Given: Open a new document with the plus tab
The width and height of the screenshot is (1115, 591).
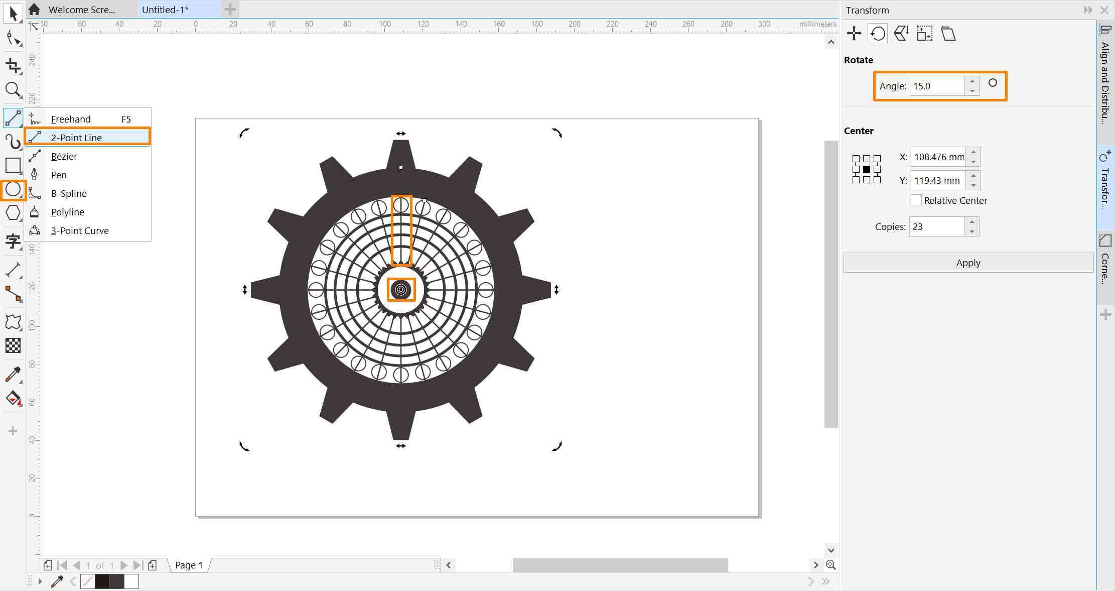Looking at the screenshot, I should (x=230, y=9).
